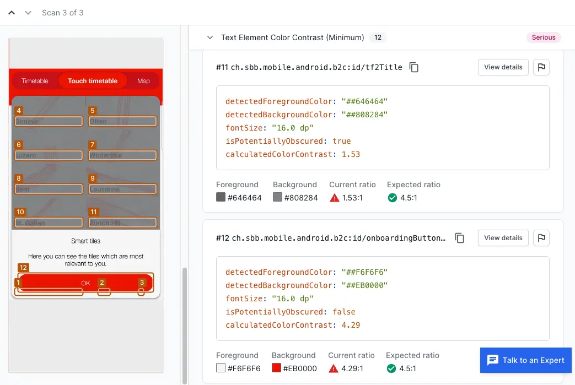Copy the tf2Title element ID
Image resolution: width=575 pixels, height=385 pixels.
(414, 67)
